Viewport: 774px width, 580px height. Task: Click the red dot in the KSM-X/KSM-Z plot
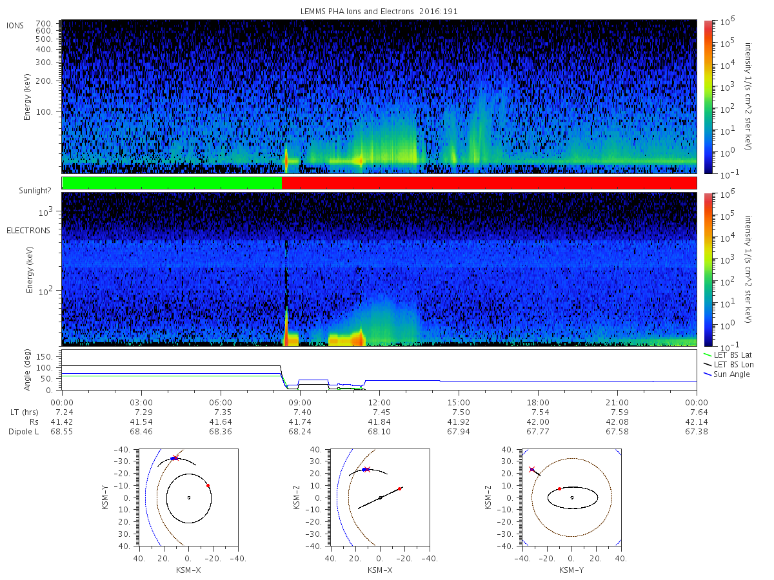click(x=400, y=488)
